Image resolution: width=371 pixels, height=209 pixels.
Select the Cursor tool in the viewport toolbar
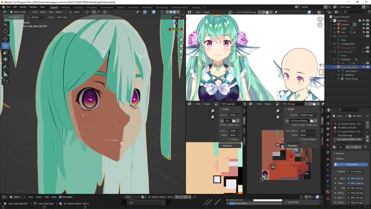click(x=6, y=31)
